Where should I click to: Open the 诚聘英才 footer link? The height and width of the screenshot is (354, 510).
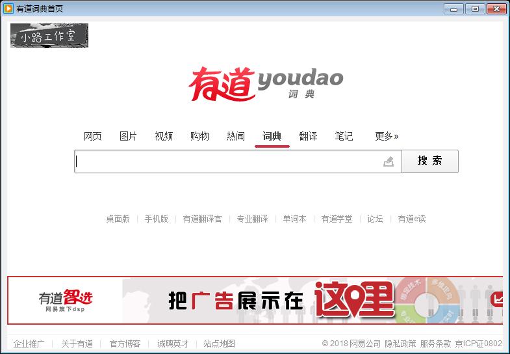coord(173,344)
